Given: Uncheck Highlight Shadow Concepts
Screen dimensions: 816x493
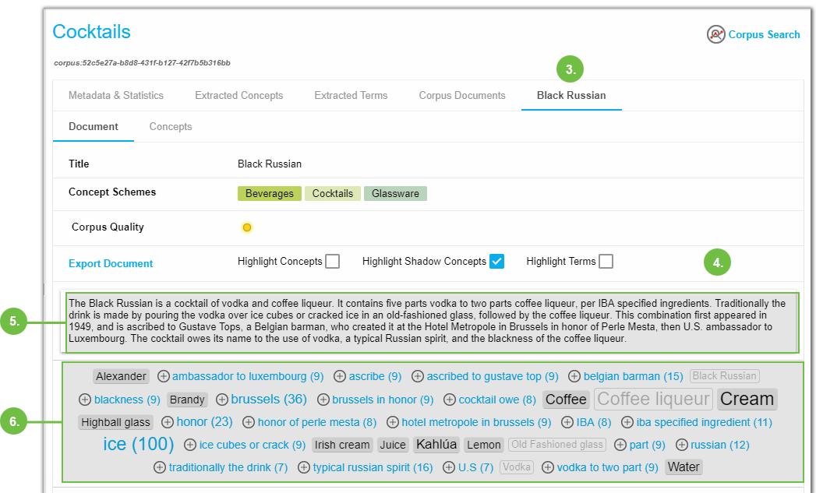Looking at the screenshot, I should (x=496, y=262).
